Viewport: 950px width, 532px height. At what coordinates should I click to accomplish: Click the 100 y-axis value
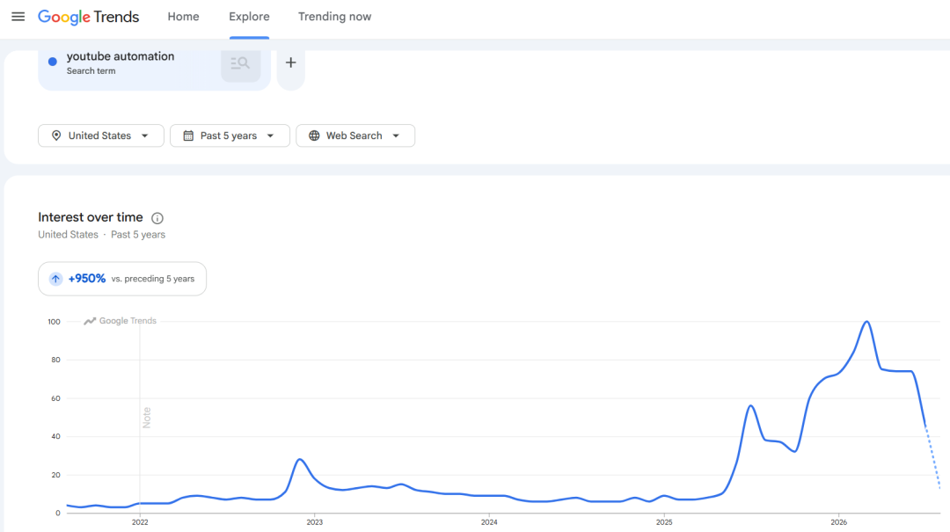(54, 322)
